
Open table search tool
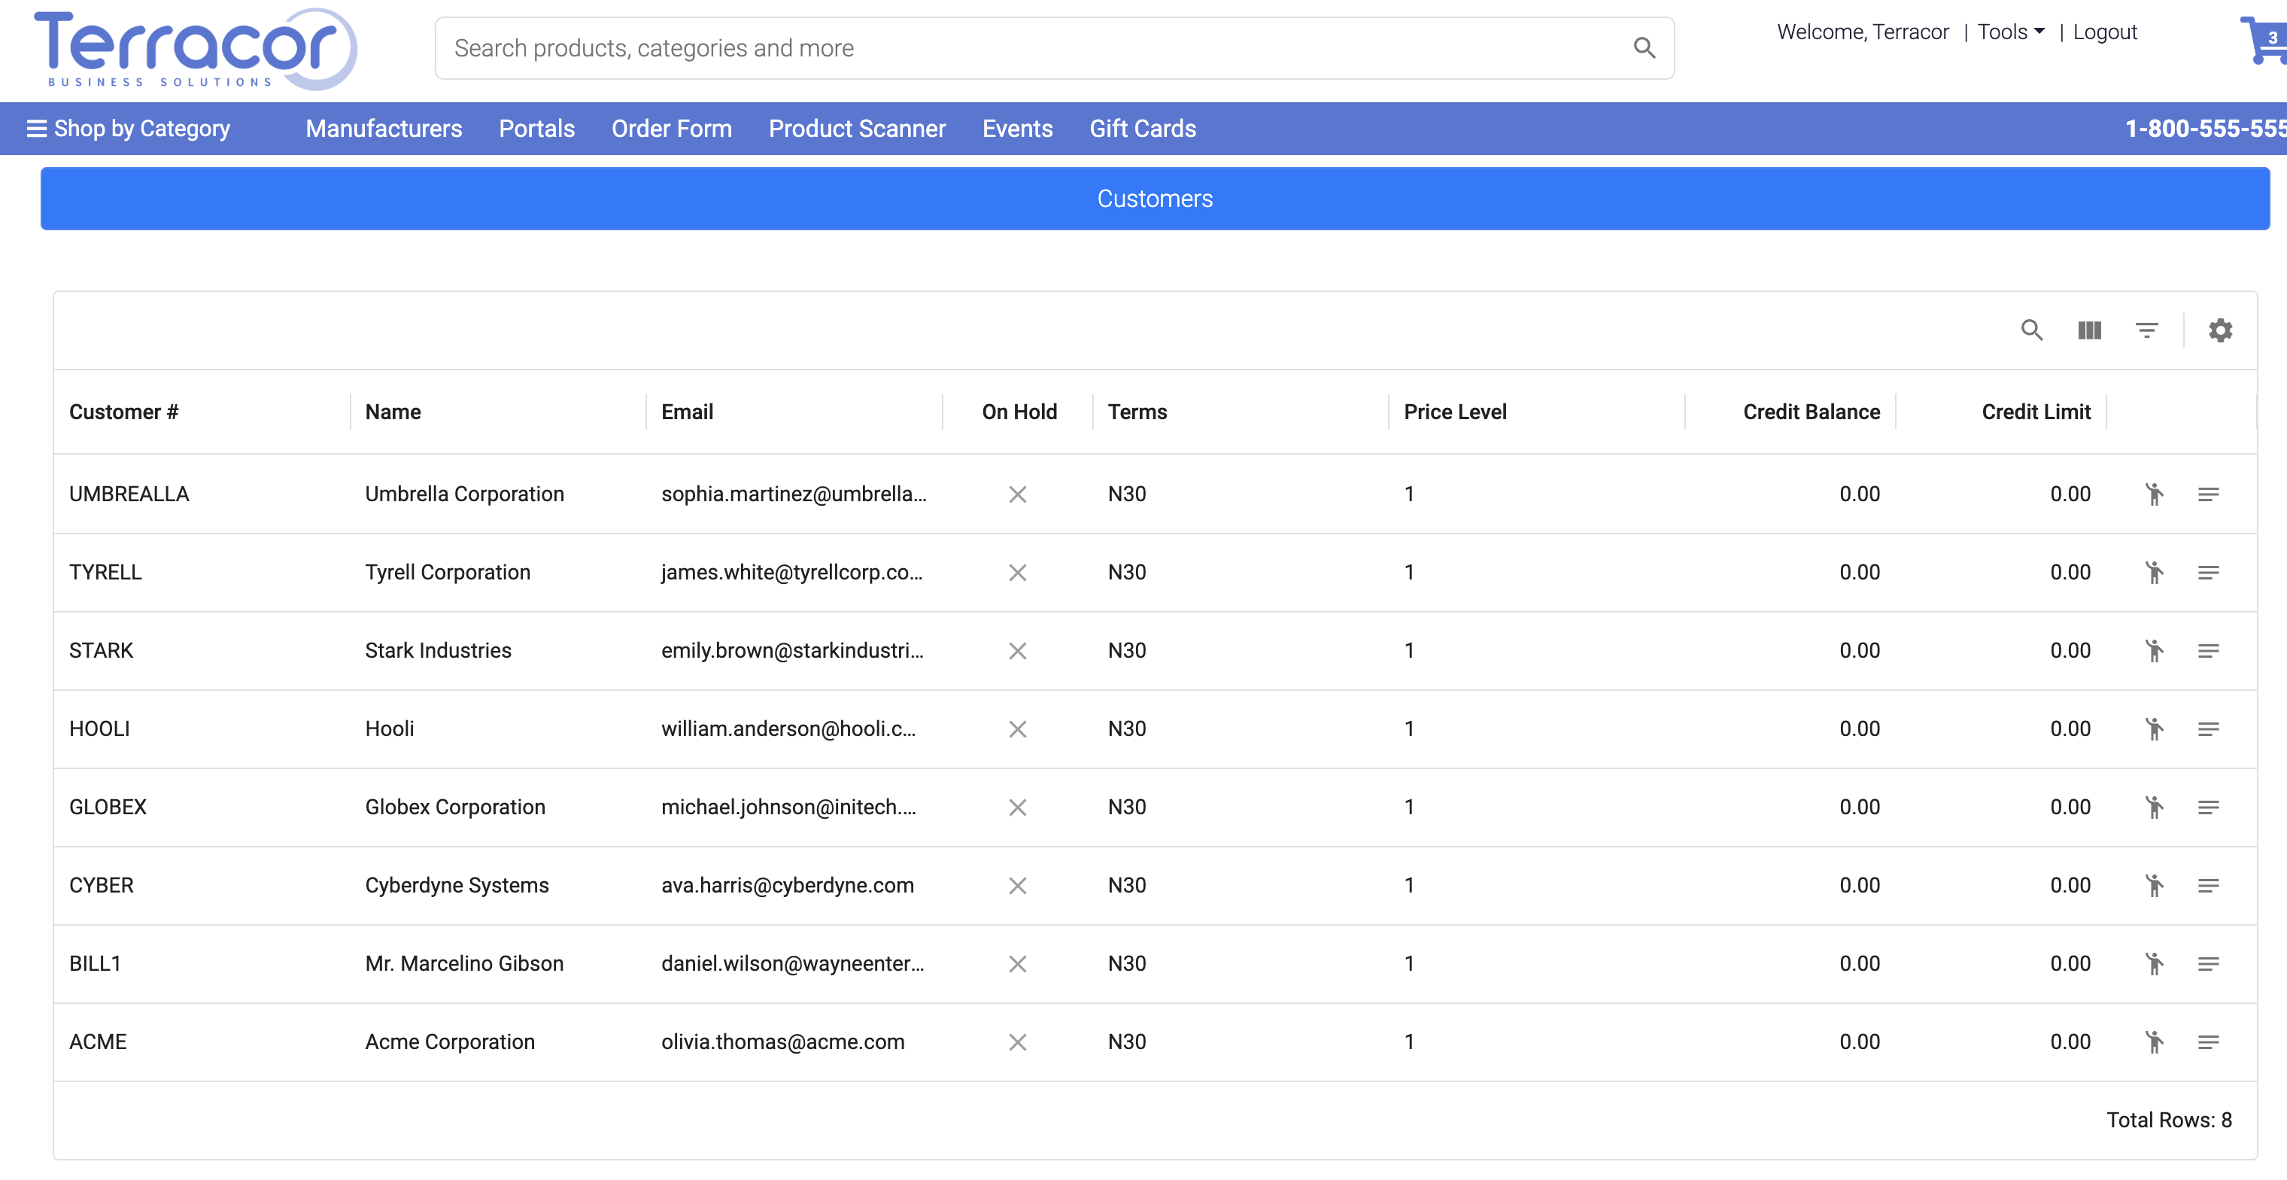pyautogui.click(x=2031, y=330)
